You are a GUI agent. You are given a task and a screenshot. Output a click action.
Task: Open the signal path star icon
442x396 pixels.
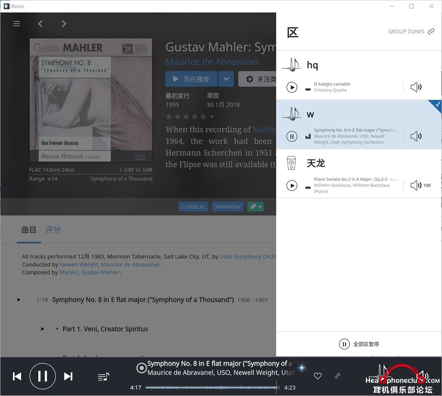point(302,368)
